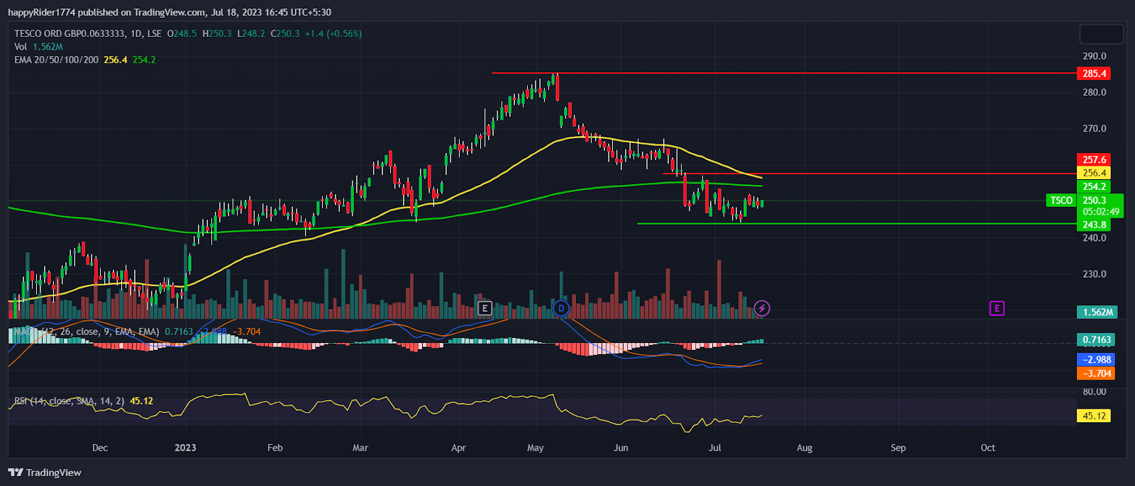Click the 270.0 price scale value
The width and height of the screenshot is (1135, 486).
click(x=1094, y=129)
